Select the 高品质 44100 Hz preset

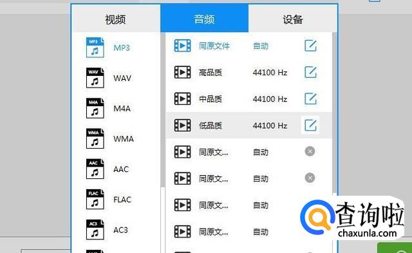249,72
